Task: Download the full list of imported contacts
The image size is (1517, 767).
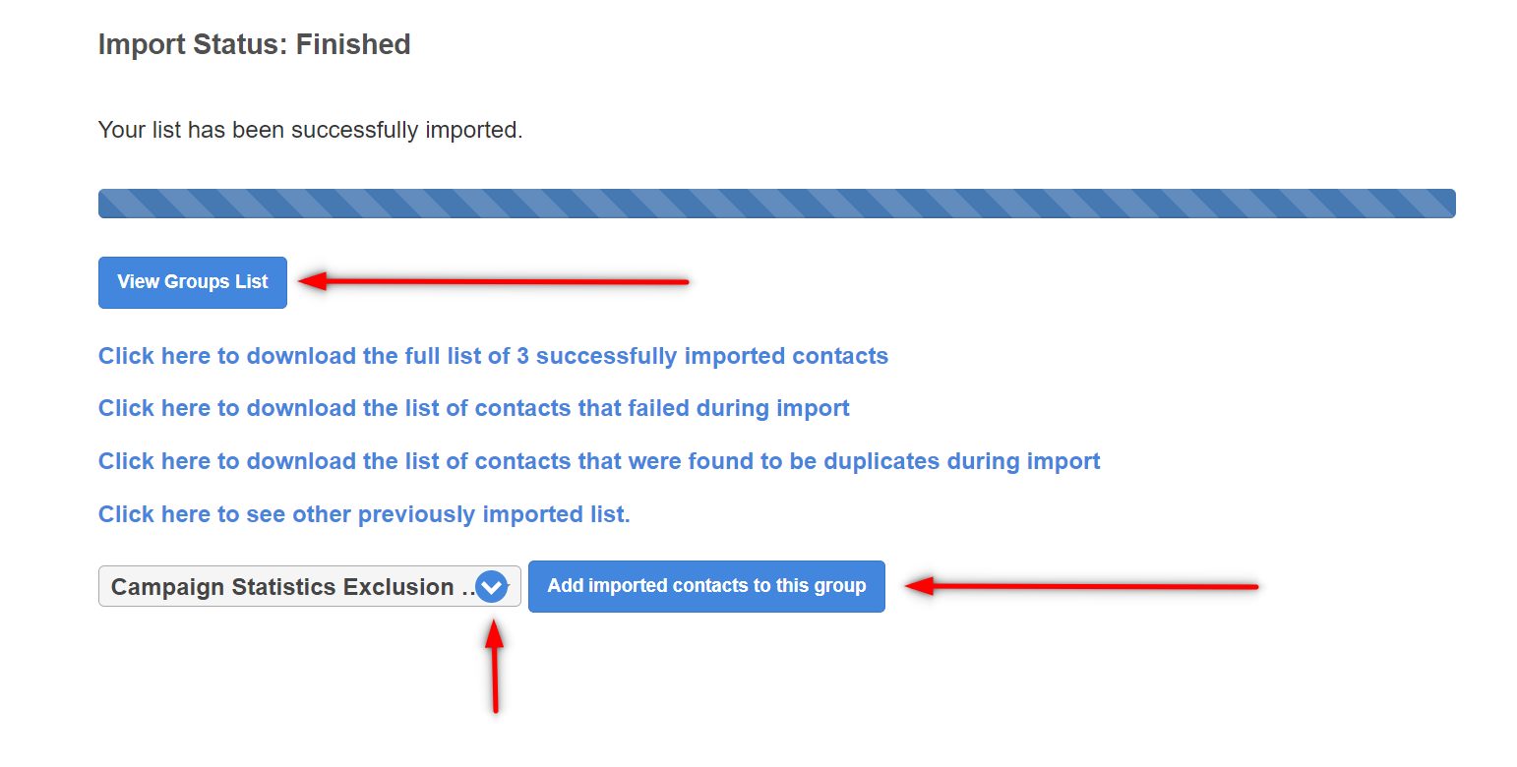Action: tap(493, 356)
